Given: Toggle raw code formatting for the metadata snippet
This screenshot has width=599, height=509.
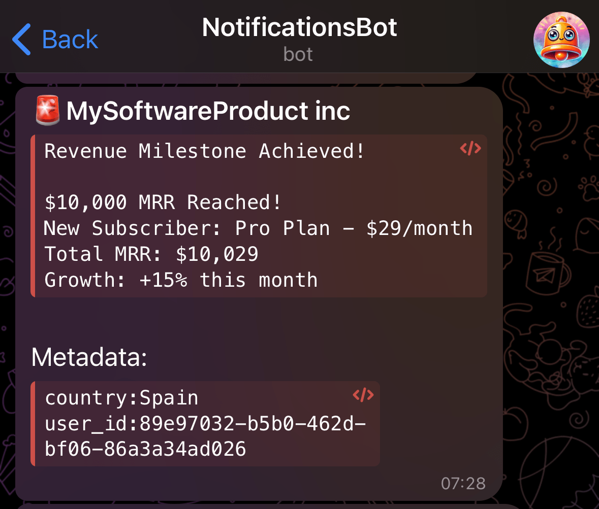Looking at the screenshot, I should pyautogui.click(x=362, y=394).
